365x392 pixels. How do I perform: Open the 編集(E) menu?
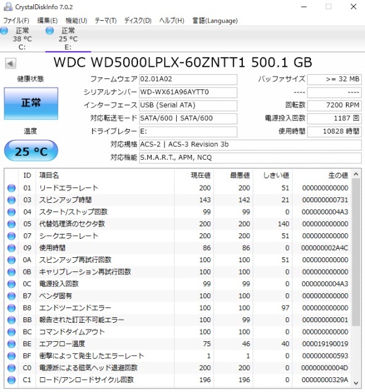pos(47,20)
